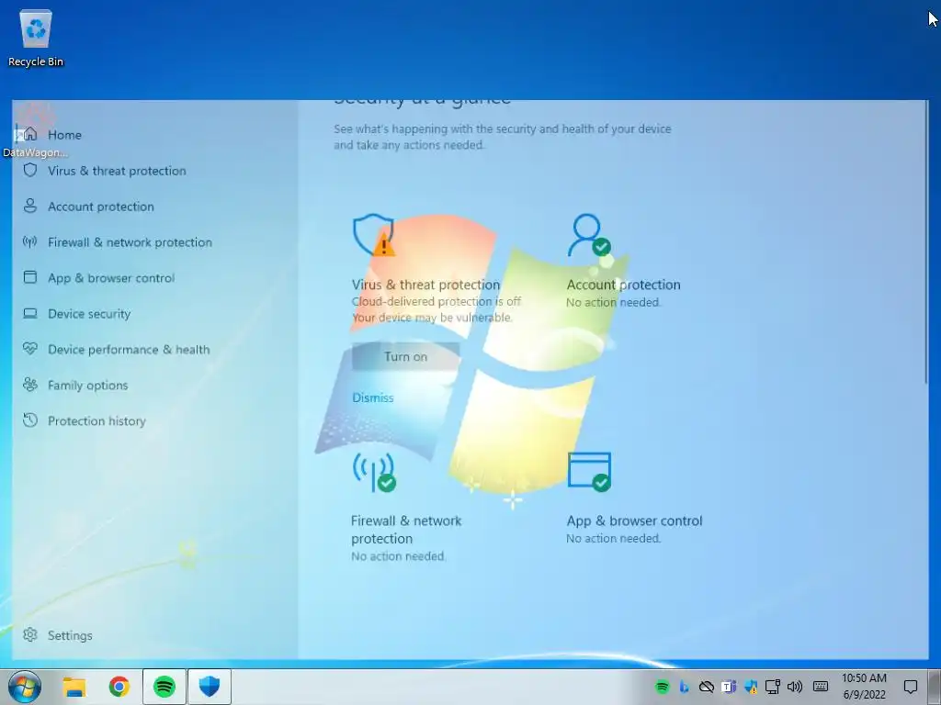
Task: Click Bing icon in system tray
Action: 684,687
